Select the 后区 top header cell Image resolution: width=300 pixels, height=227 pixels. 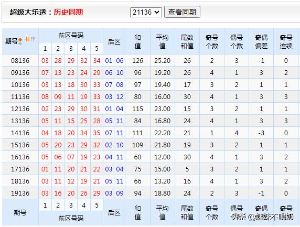click(114, 42)
